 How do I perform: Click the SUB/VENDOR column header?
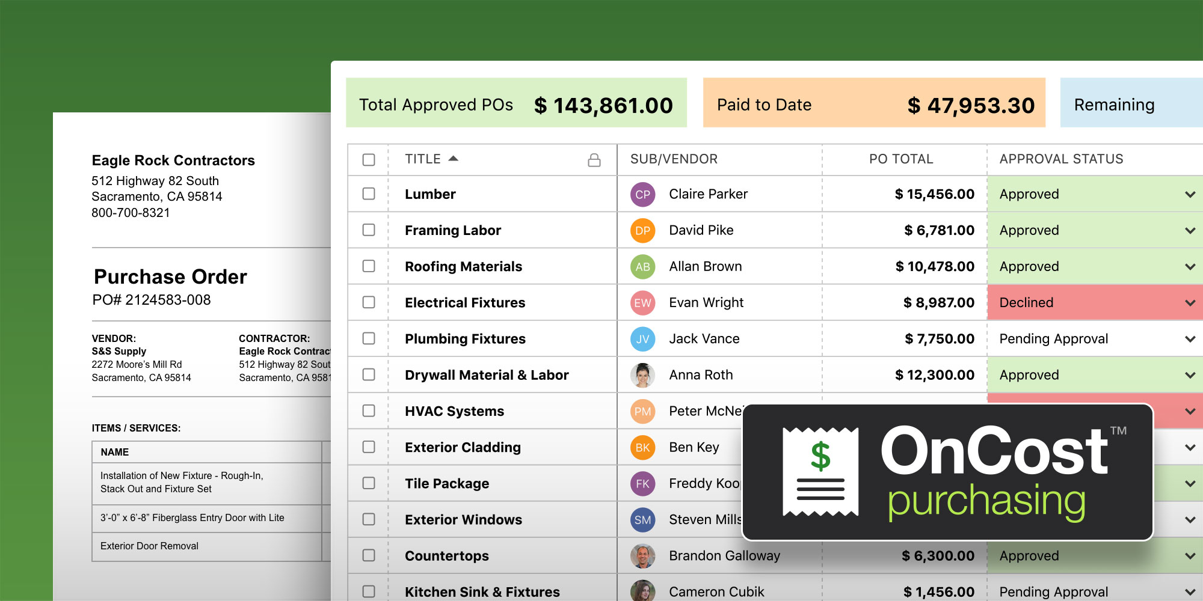point(674,159)
